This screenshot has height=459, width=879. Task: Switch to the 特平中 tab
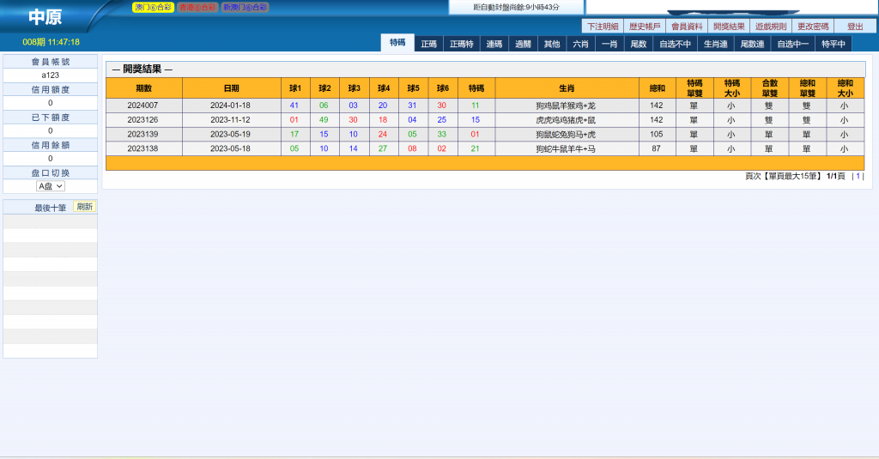(x=834, y=44)
